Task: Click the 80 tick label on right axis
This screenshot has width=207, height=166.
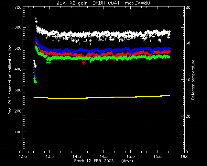Action: tap(188, 7)
